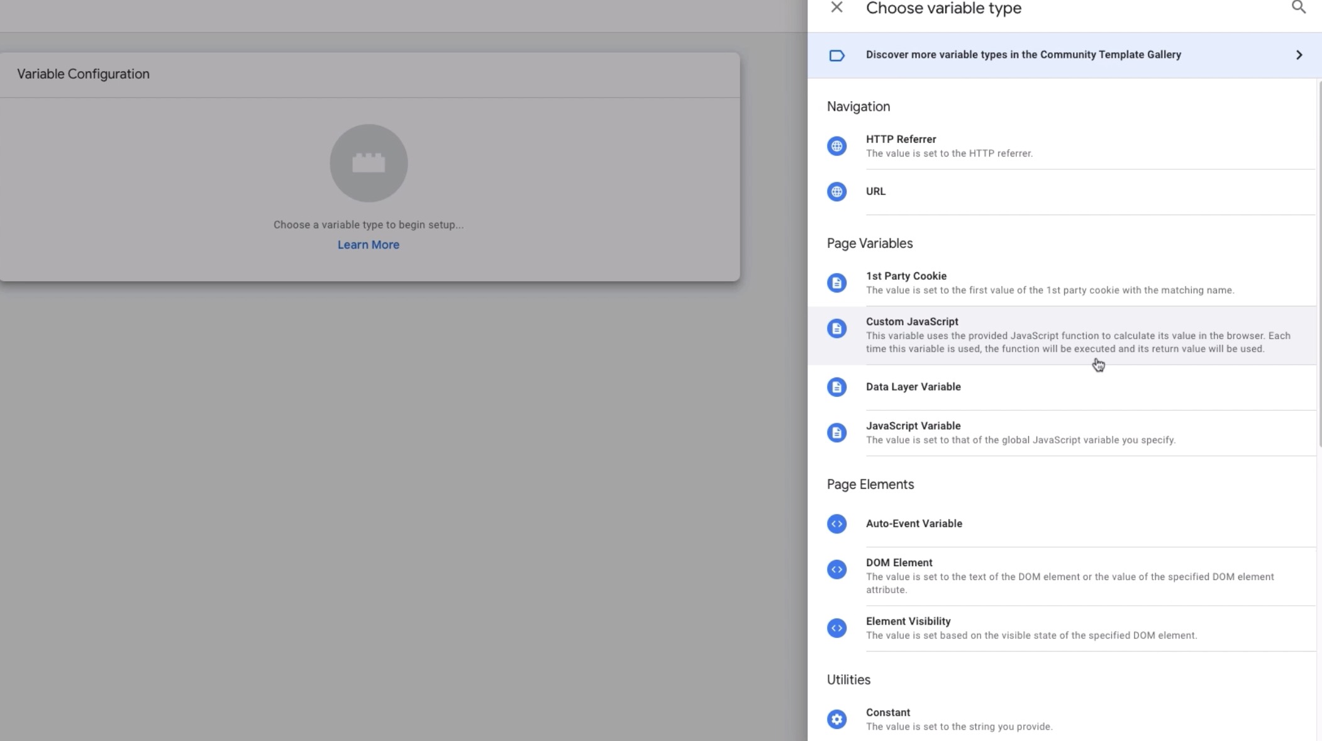Click the Constant gear icon
This screenshot has height=741, width=1322.
(x=836, y=719)
